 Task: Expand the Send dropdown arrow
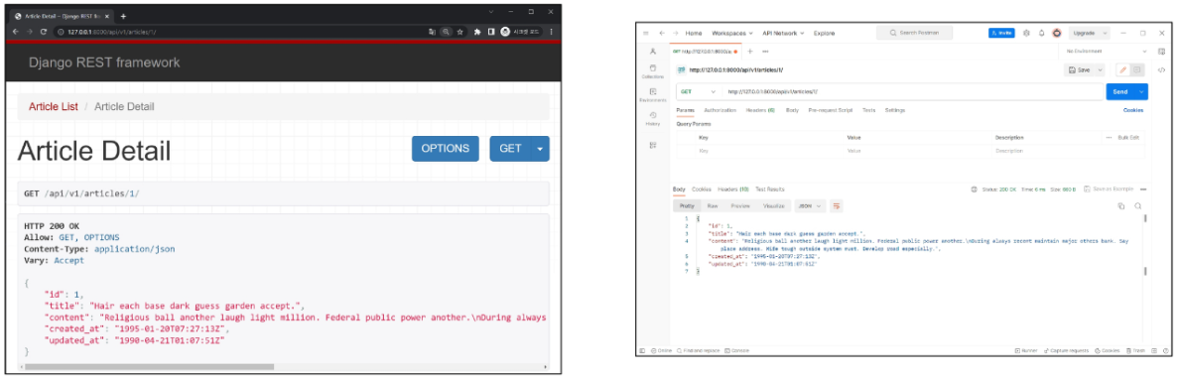1142,91
